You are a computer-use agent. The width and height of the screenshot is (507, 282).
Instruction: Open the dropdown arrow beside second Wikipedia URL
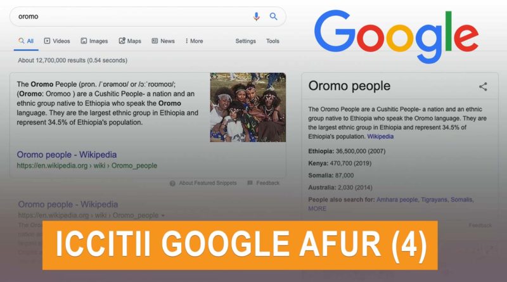point(163,215)
